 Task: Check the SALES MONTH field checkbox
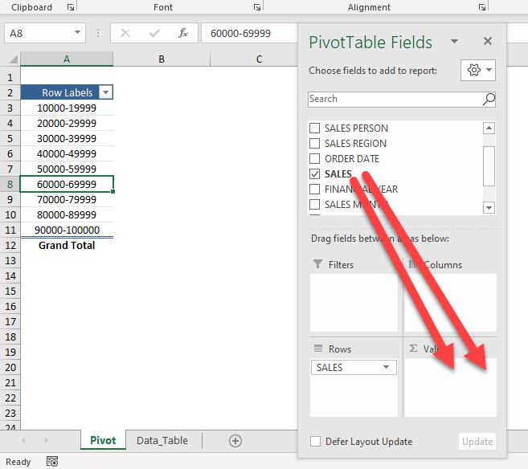(314, 204)
